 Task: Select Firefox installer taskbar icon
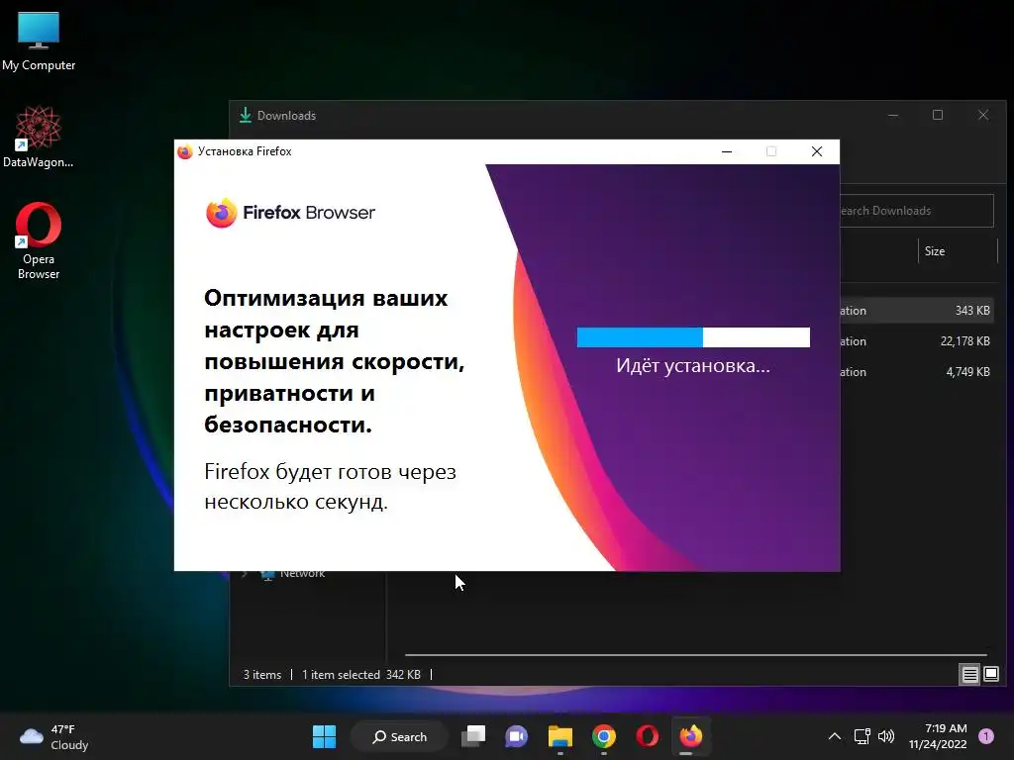tap(690, 736)
